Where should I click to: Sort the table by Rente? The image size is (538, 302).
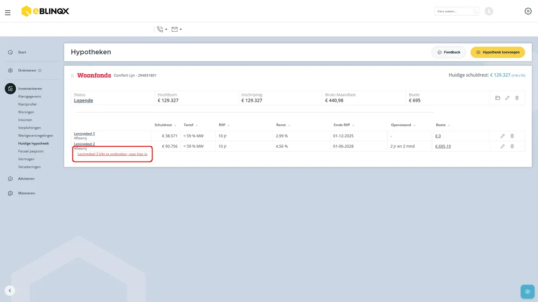tap(283, 125)
